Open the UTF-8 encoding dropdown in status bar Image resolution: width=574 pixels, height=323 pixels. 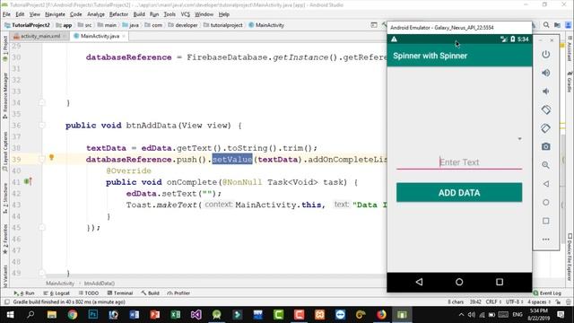pos(515,301)
